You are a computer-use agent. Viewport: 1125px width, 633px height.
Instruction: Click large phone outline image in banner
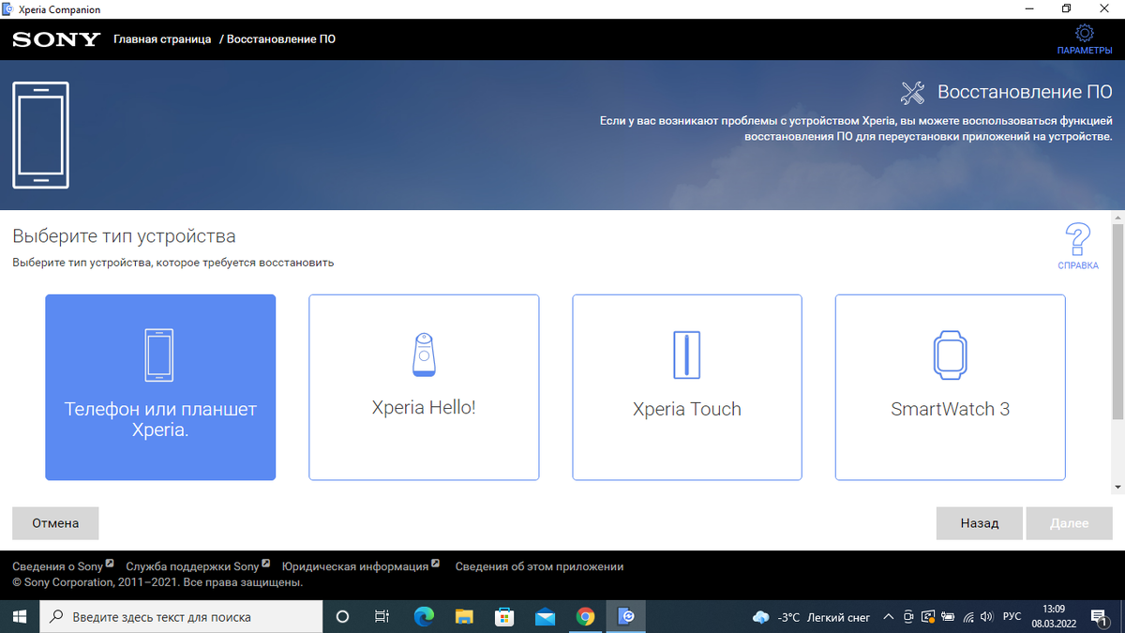[x=40, y=135]
